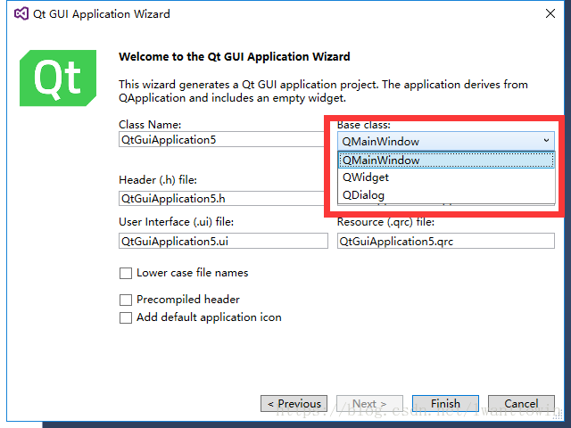Select the Resource (.qrc) file text box

coord(446,241)
